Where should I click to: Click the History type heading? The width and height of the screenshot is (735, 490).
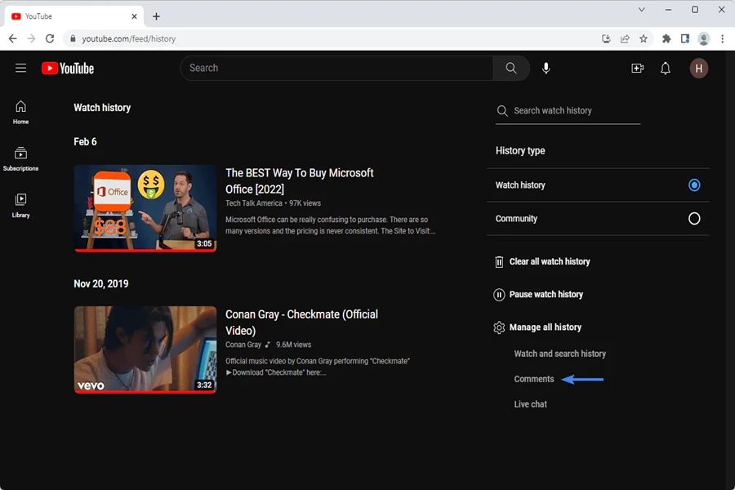click(x=520, y=151)
